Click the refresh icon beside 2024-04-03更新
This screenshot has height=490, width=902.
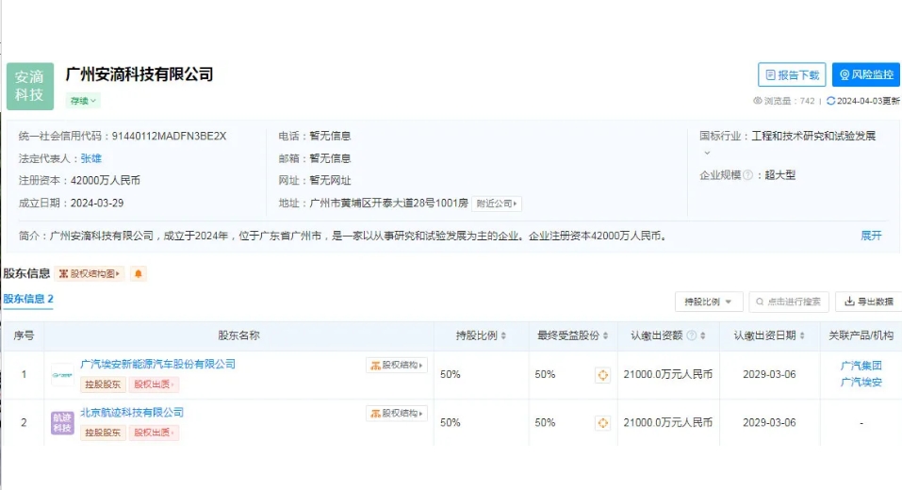(x=830, y=101)
